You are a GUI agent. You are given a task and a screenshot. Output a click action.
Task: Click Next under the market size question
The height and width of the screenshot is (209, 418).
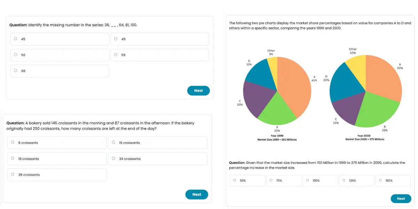point(401,199)
